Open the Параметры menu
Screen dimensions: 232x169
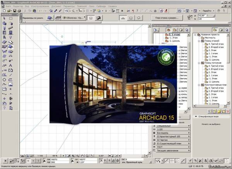pyautogui.click(x=69, y=6)
